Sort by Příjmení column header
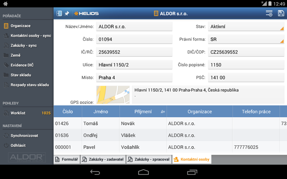Viewport: 287px width, 179px height. (143, 111)
